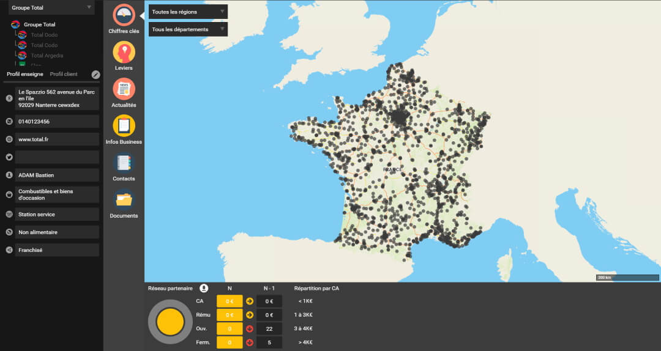Switch to Profil client tab
This screenshot has width=661, height=351.
[64, 74]
